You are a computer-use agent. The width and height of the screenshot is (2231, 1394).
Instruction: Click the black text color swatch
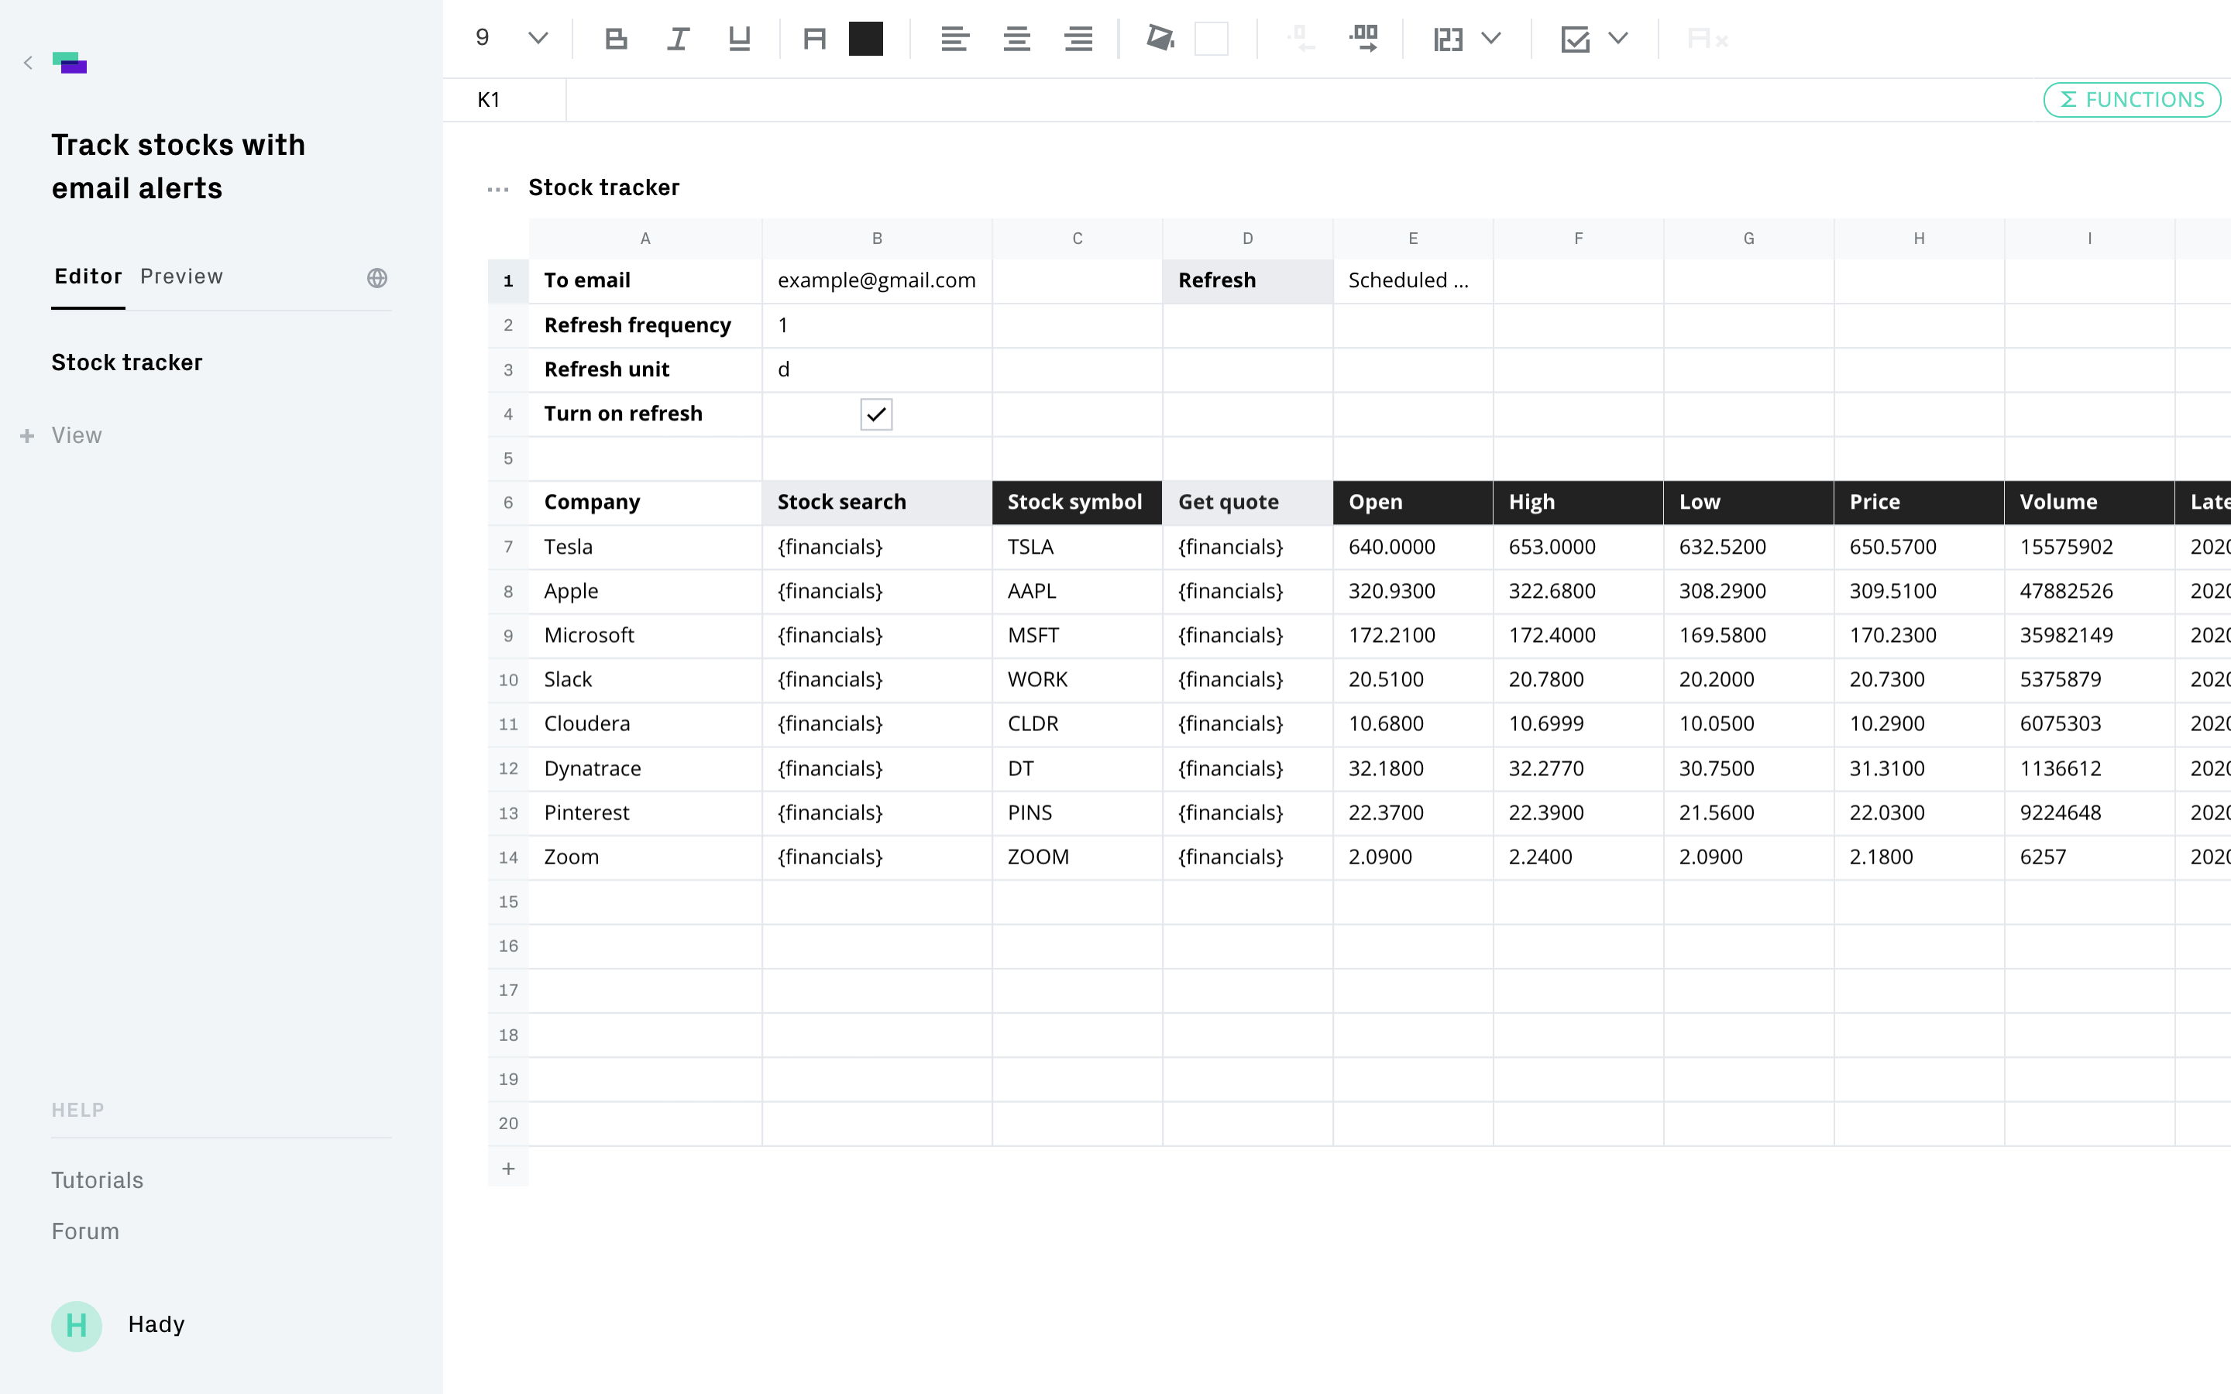pos(865,39)
